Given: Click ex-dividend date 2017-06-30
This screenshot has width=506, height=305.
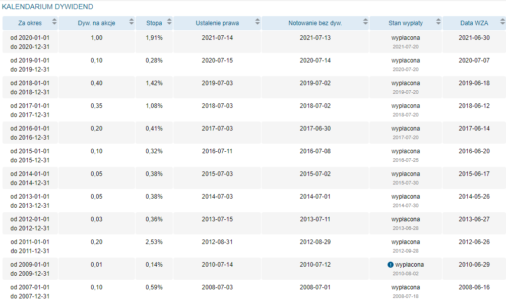Looking at the screenshot, I should click(315, 129).
